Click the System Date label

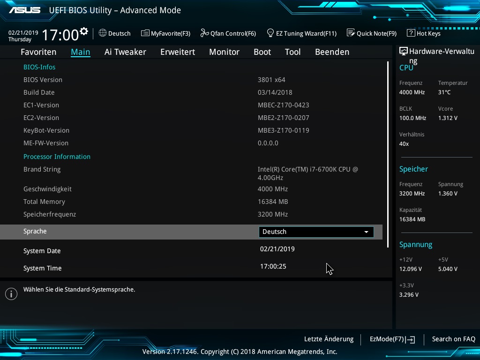point(42,251)
